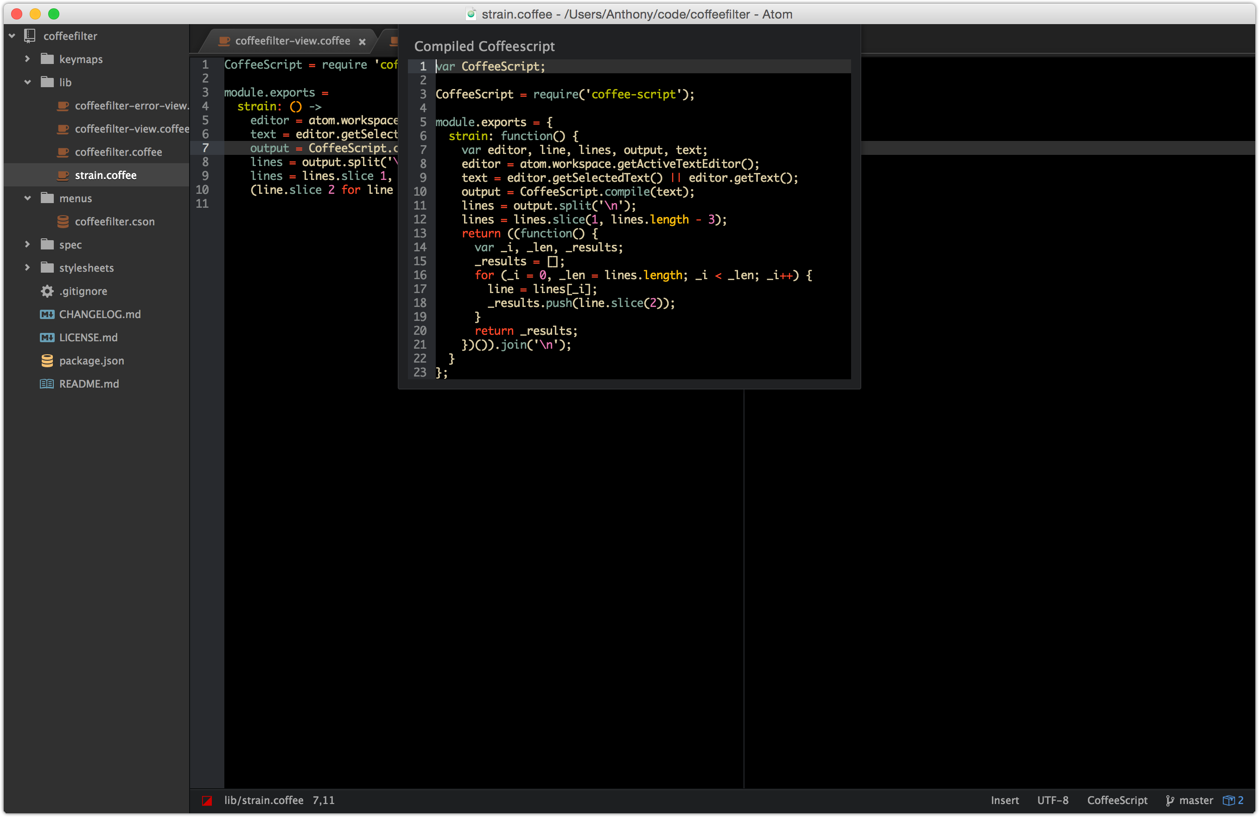
Task: Click database icon beside coffeefilter.cson
Action: 63,222
